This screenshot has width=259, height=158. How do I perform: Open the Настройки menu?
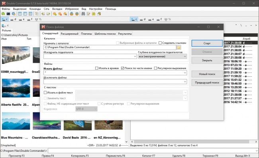[96, 9]
